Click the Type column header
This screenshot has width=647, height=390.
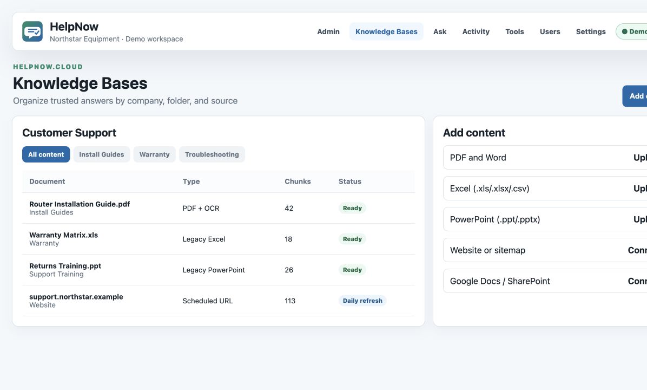tap(191, 181)
